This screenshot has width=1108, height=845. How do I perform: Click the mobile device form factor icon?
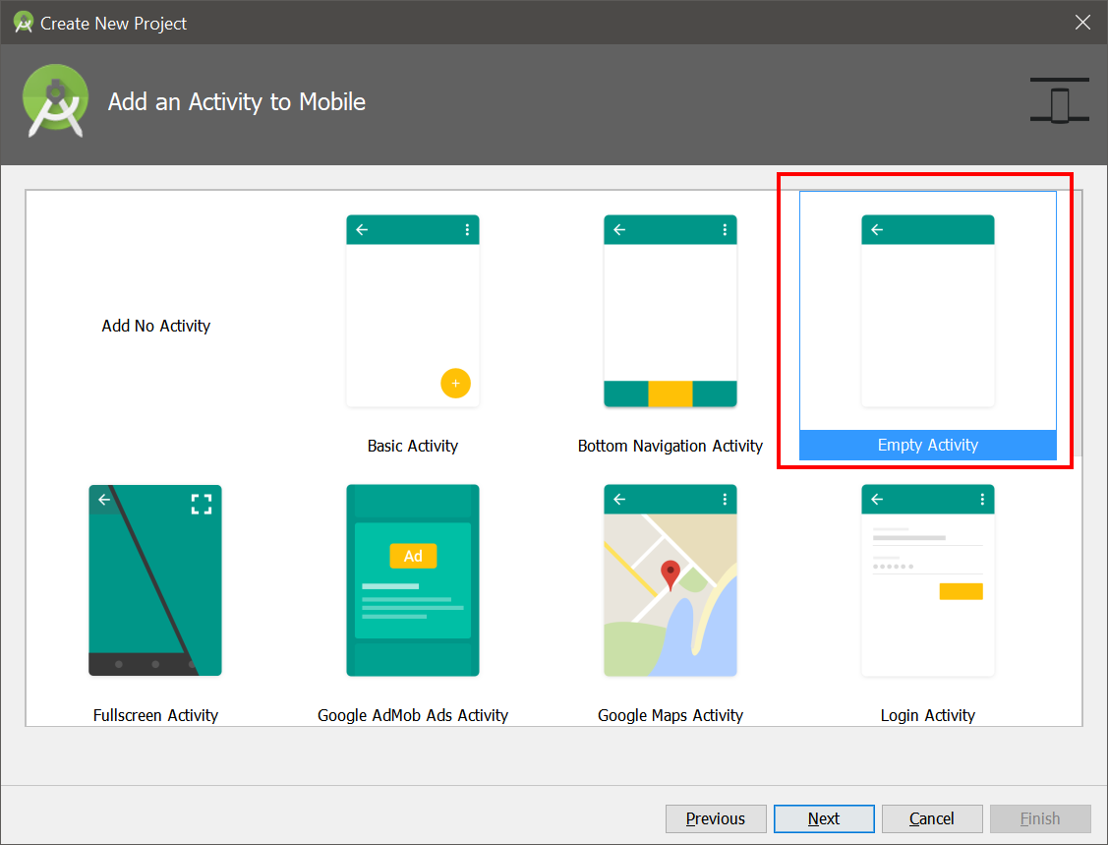pyautogui.click(x=1059, y=100)
